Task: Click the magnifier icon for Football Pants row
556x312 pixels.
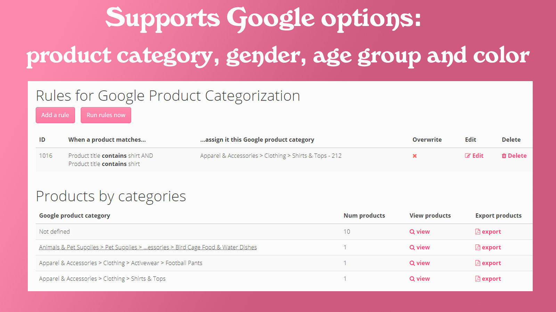Action: coord(412,263)
